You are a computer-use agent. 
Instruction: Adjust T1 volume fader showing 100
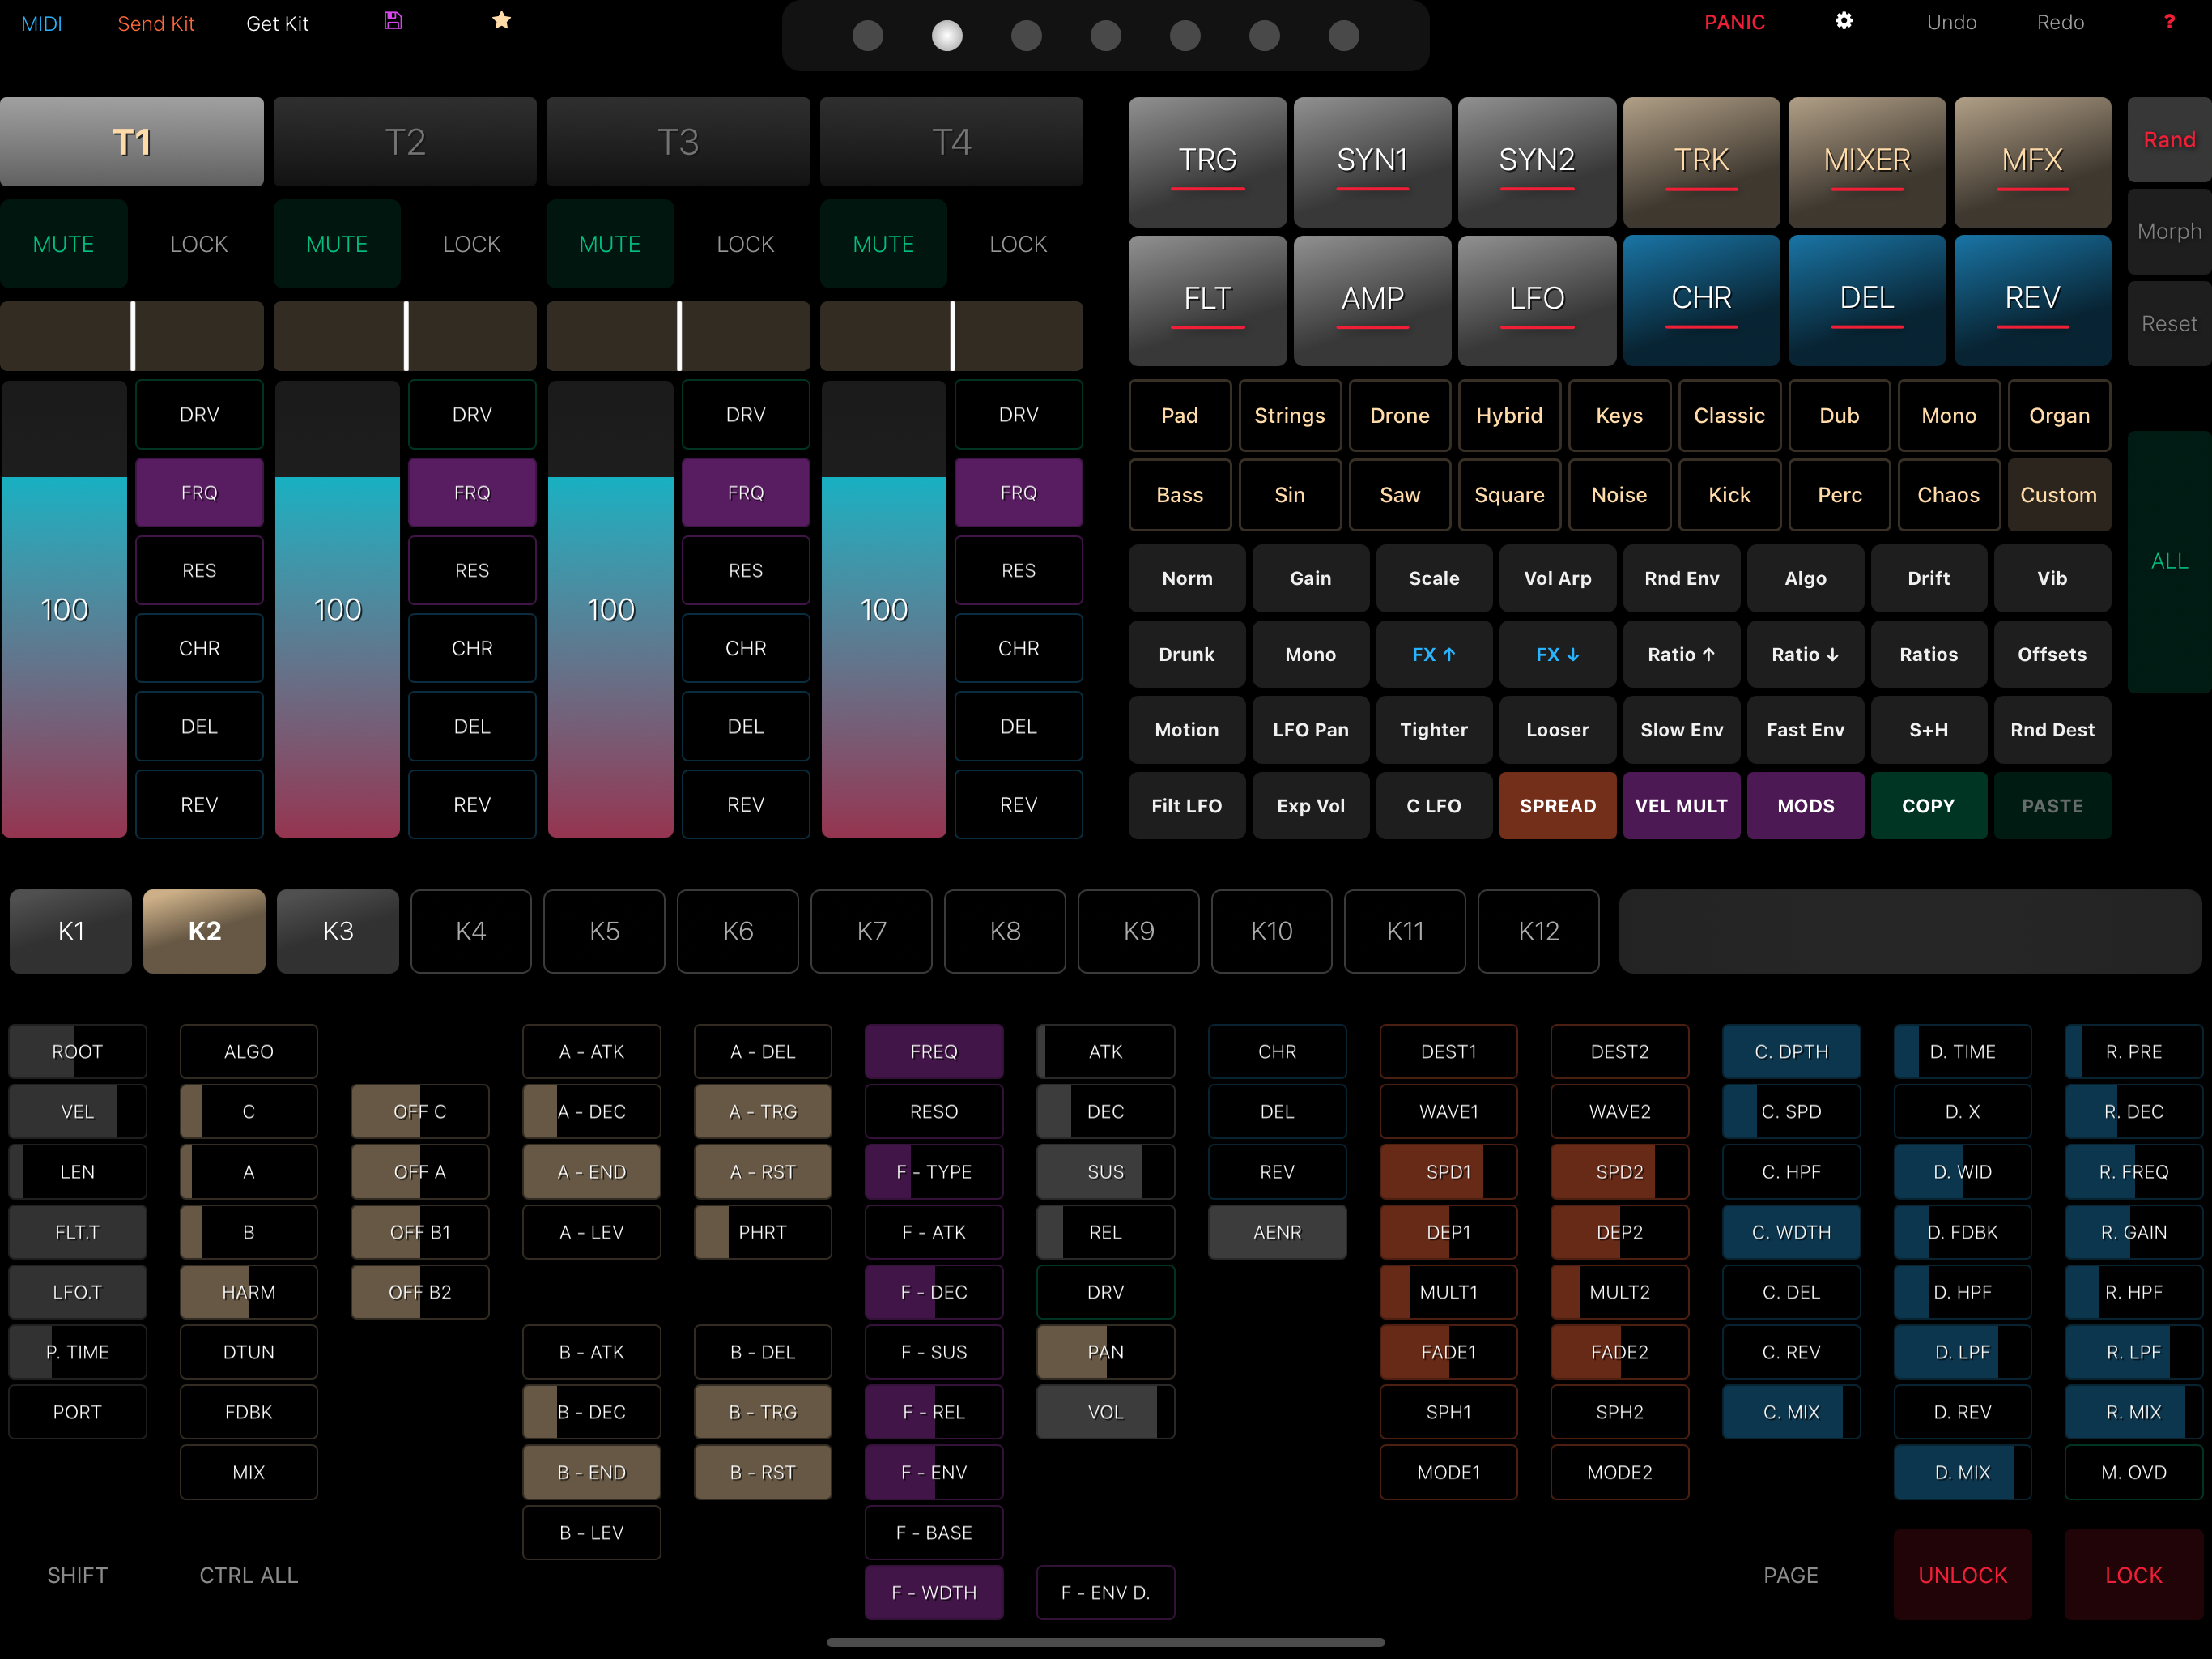click(x=64, y=609)
